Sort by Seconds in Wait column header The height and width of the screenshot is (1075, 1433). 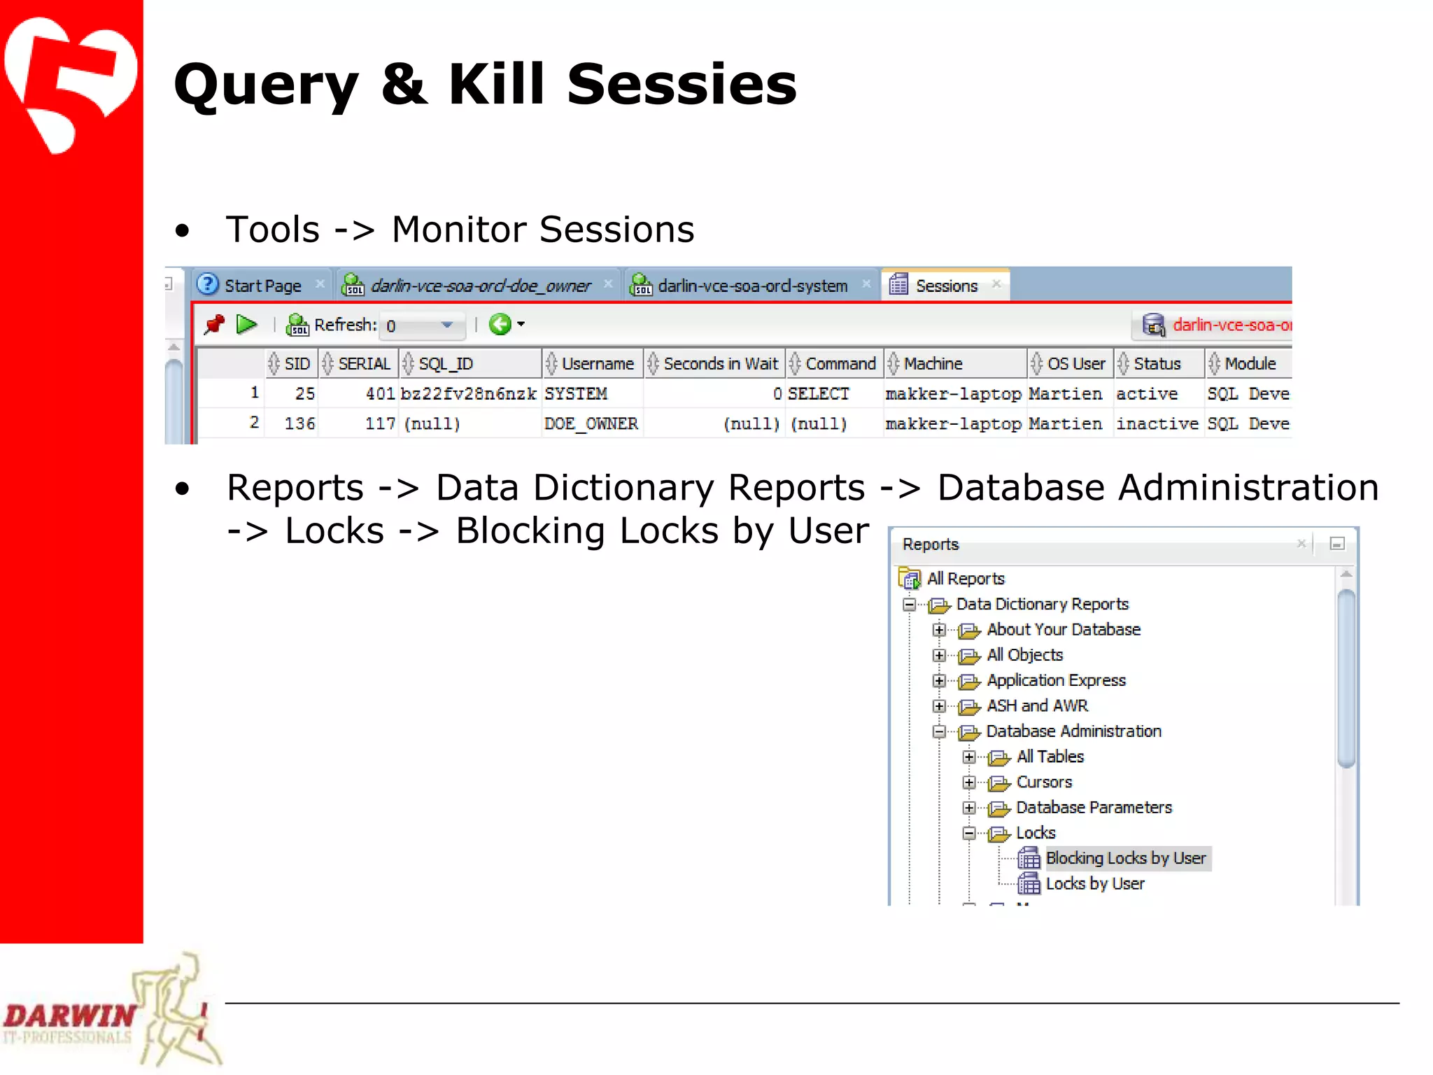point(714,364)
